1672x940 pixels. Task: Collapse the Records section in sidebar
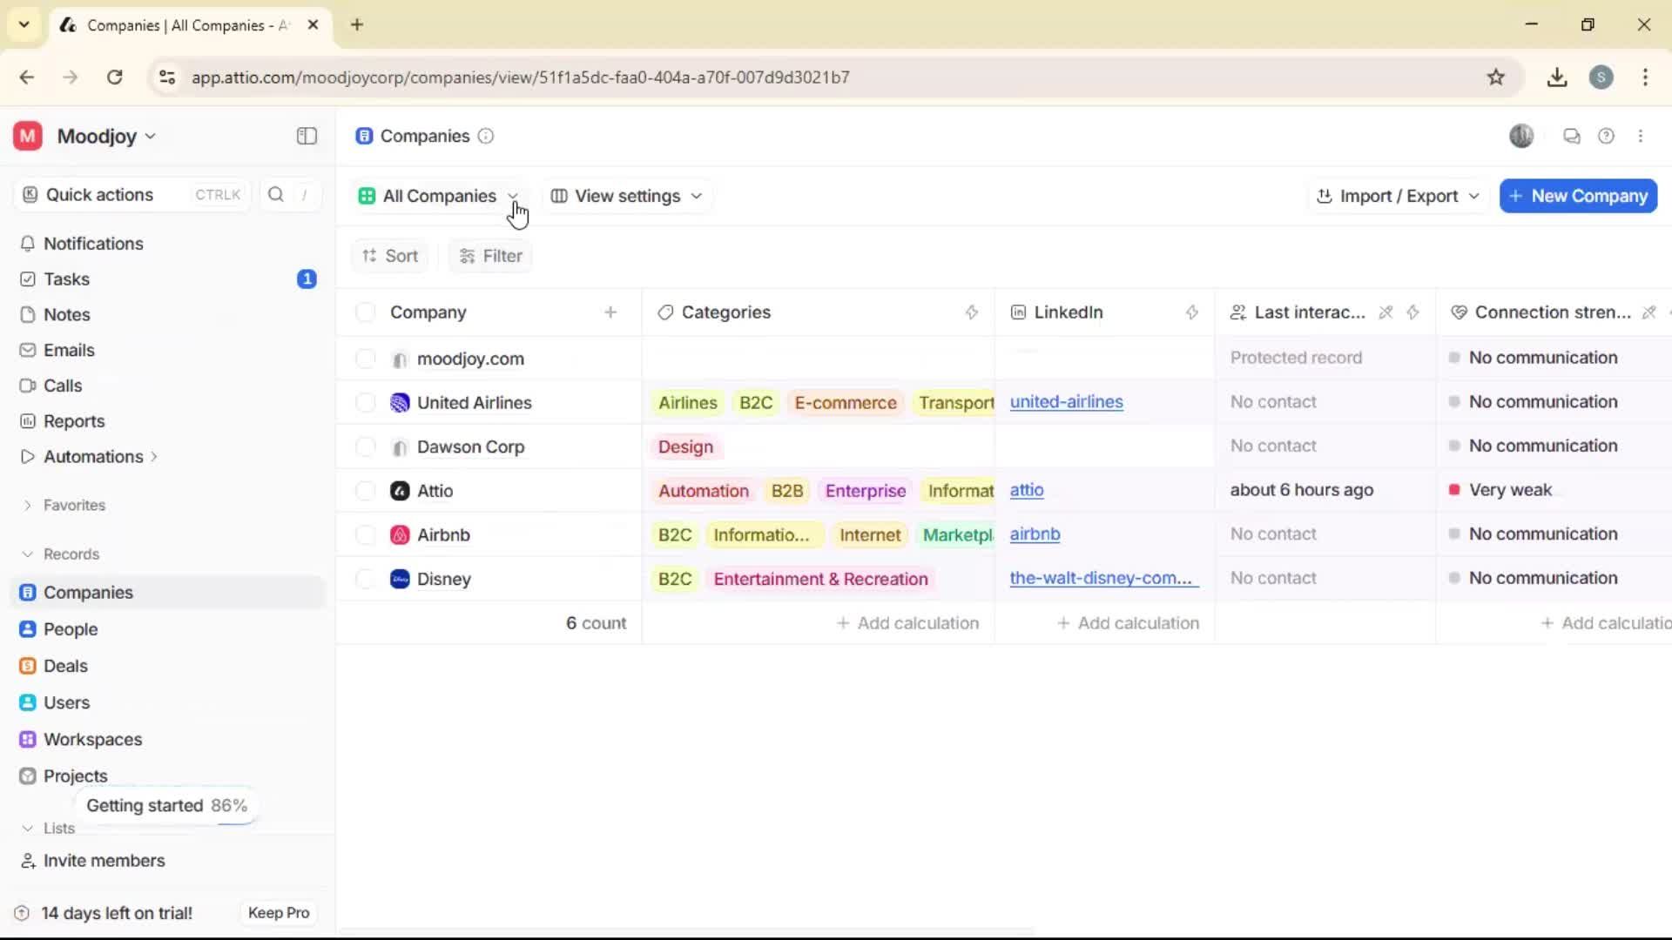pos(28,554)
